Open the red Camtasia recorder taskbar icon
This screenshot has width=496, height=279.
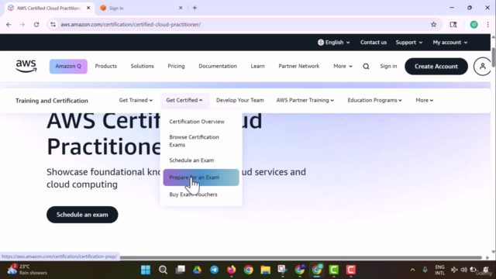pos(351,270)
